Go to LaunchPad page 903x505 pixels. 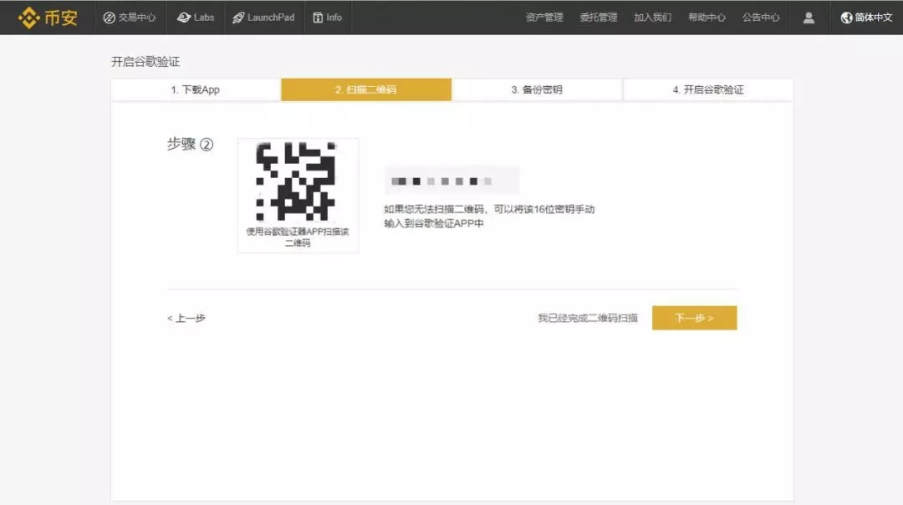click(263, 18)
